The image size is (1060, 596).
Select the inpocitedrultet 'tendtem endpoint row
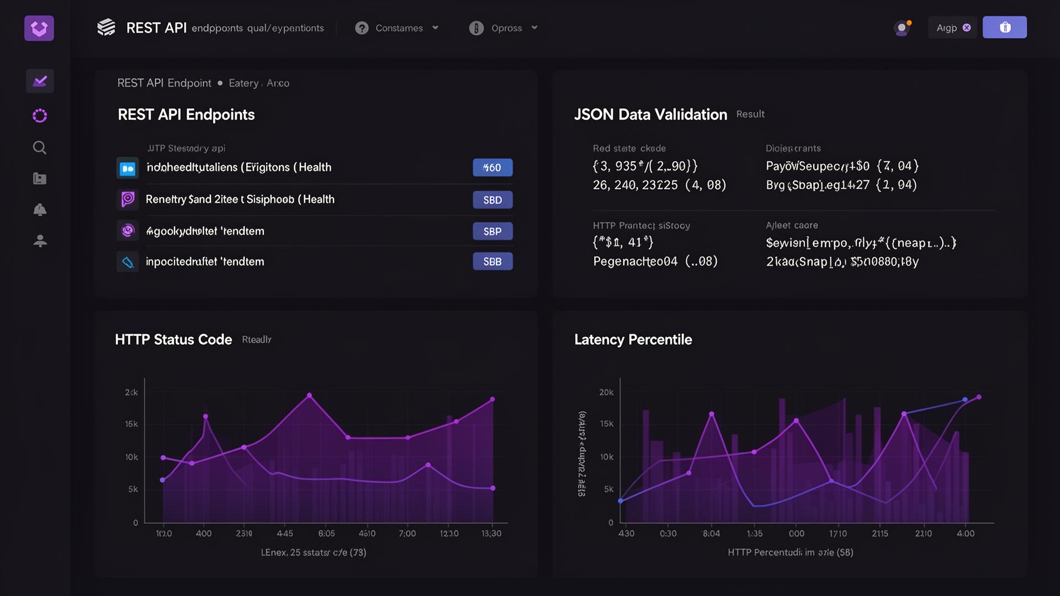pyautogui.click(x=205, y=262)
